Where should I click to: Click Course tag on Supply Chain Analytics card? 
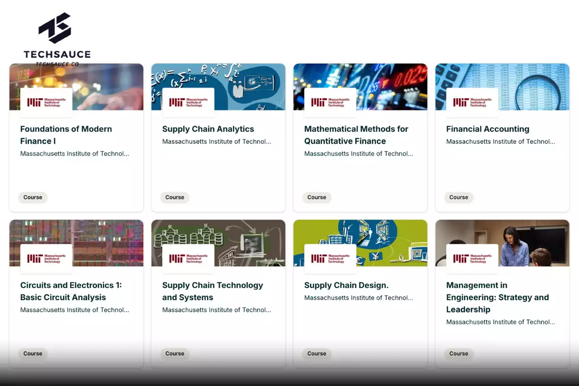point(175,197)
